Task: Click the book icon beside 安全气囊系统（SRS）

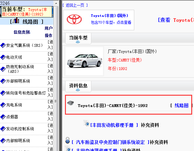Action: pos(3,46)
